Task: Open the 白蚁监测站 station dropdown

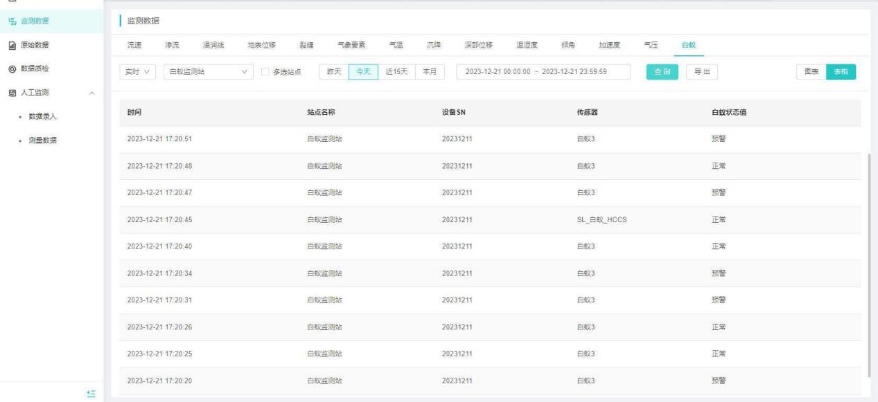Action: pos(208,73)
